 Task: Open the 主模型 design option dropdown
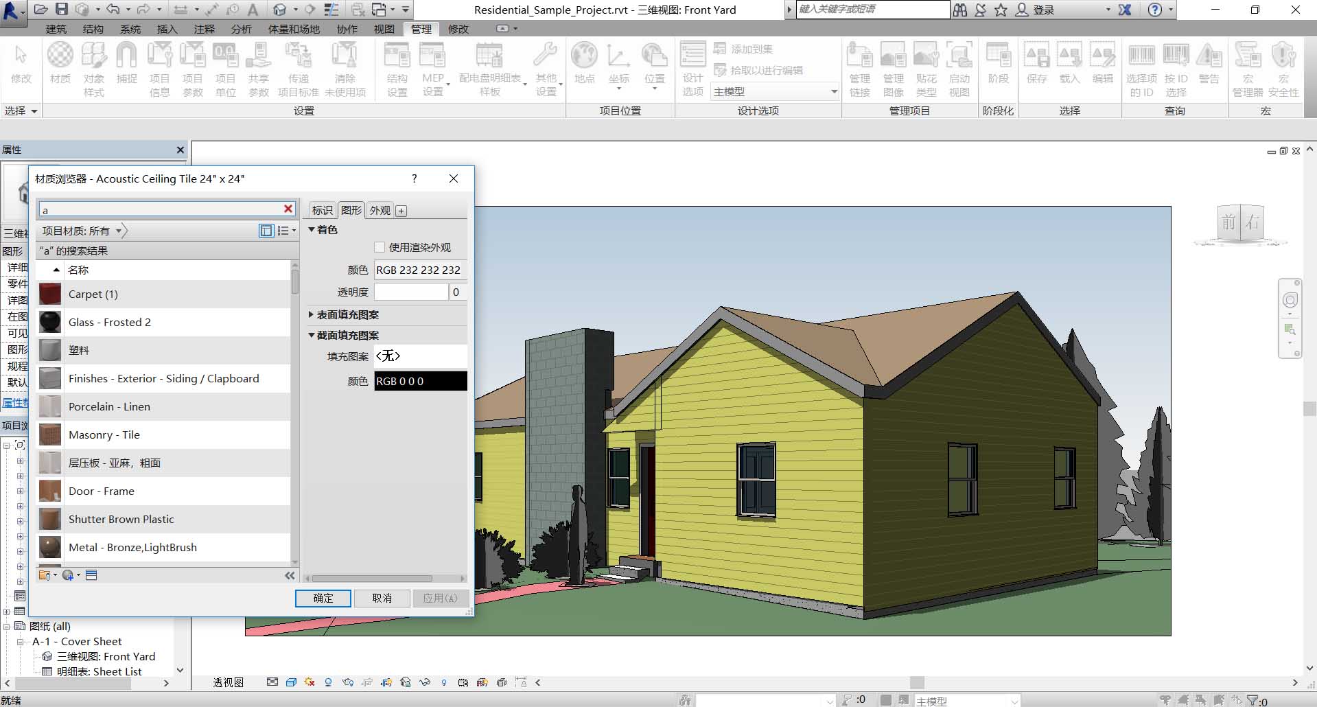coord(834,91)
